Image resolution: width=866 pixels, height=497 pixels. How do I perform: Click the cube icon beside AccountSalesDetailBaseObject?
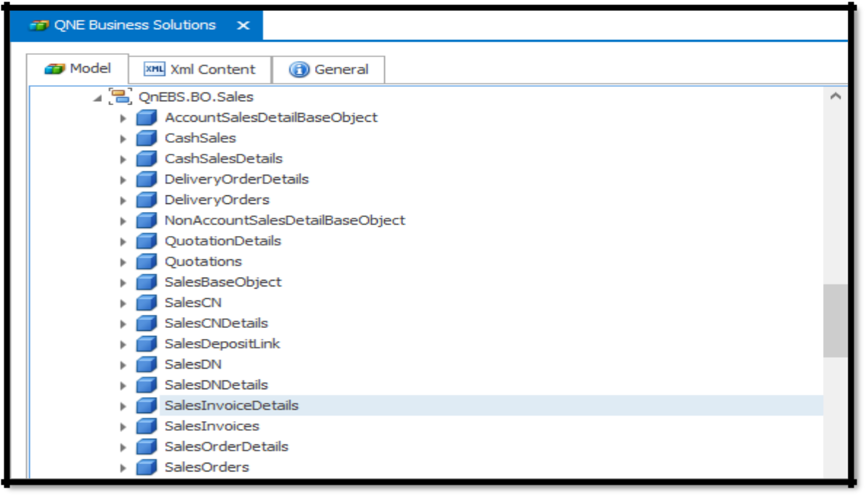click(x=147, y=117)
